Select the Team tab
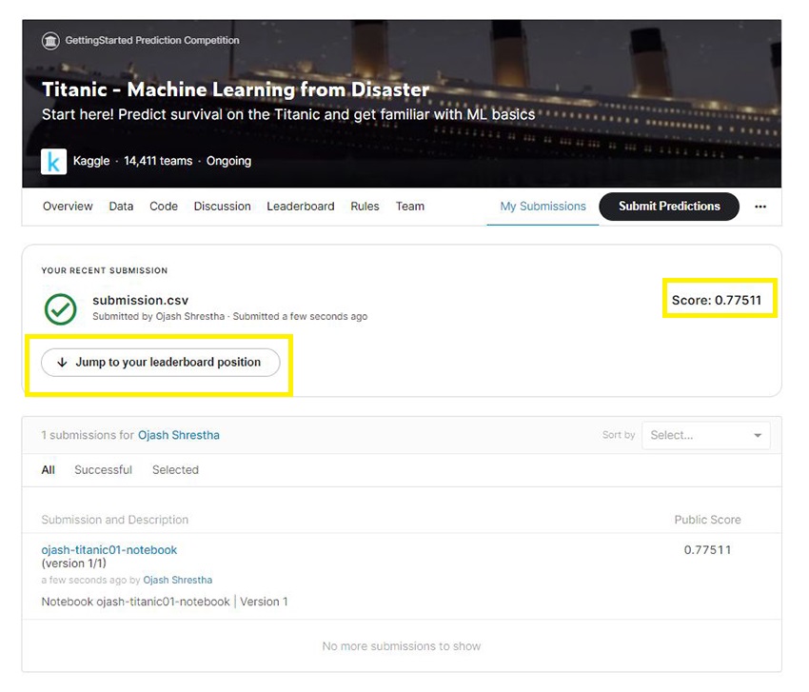The image size is (809, 692). 410,207
